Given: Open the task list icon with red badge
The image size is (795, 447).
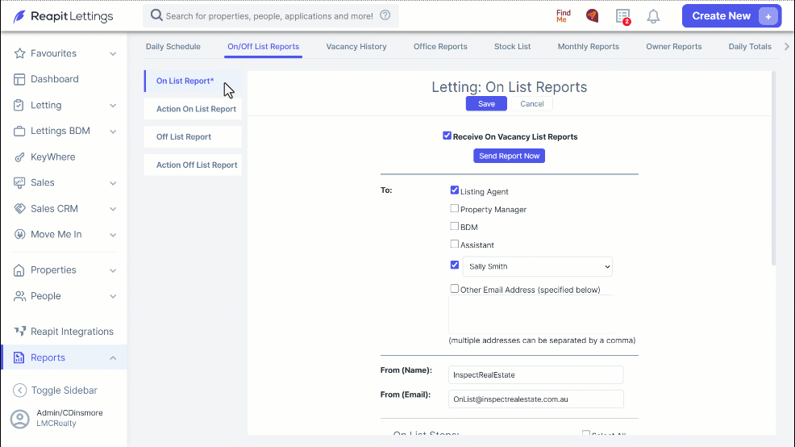Looking at the screenshot, I should (623, 16).
